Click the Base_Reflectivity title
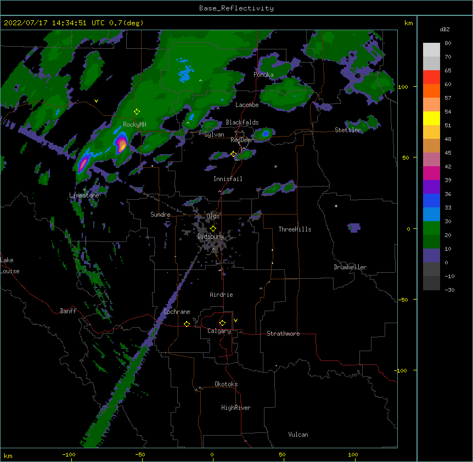 tap(236, 8)
